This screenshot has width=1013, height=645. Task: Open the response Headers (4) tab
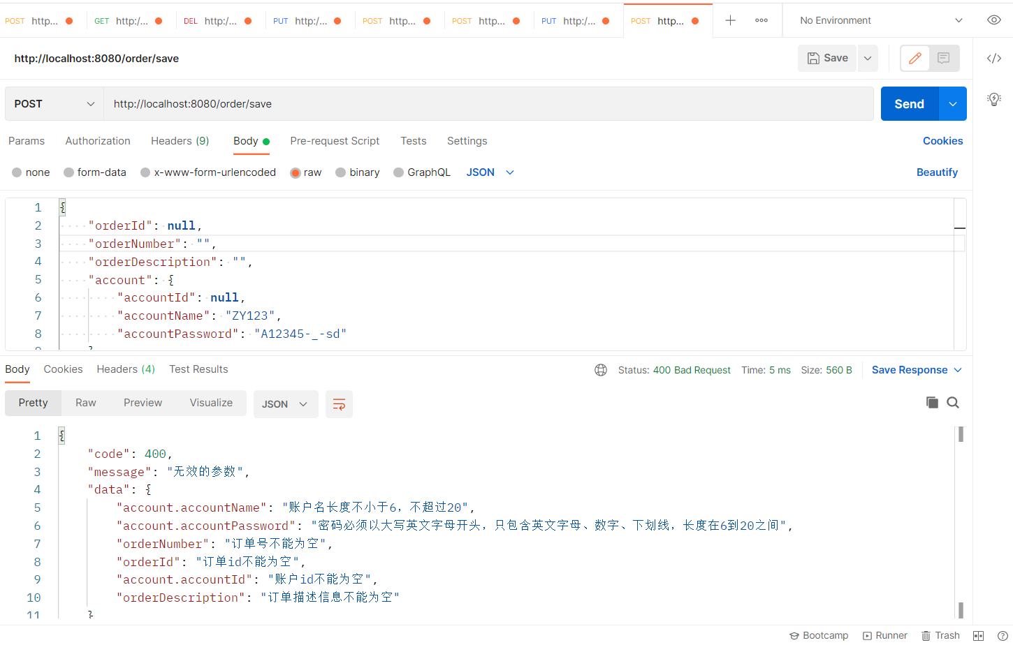(126, 369)
